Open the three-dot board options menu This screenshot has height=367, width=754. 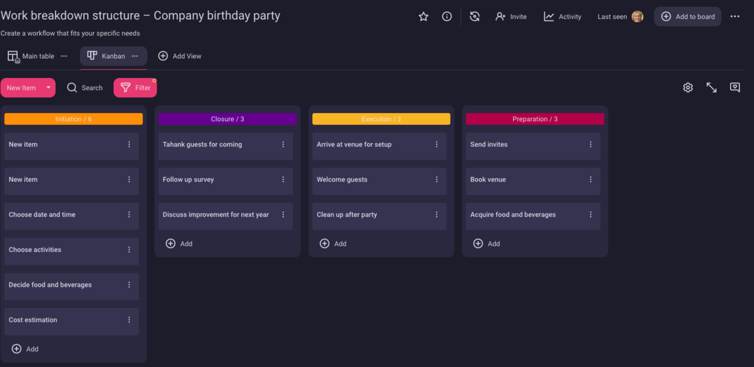pyautogui.click(x=735, y=17)
